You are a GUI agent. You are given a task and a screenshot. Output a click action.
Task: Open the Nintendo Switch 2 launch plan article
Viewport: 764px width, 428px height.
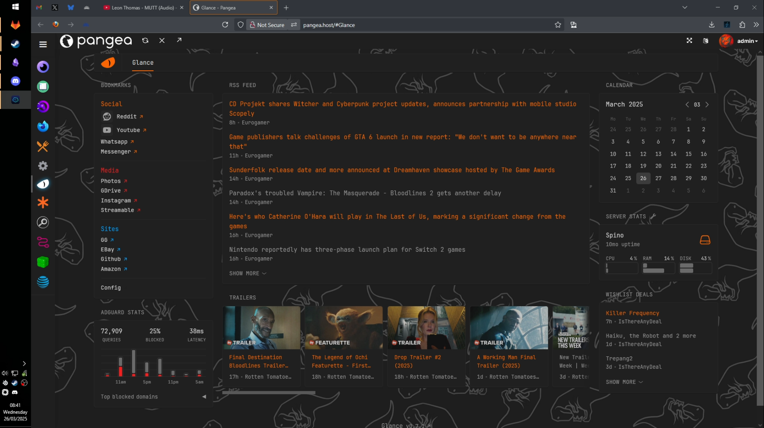[347, 250]
